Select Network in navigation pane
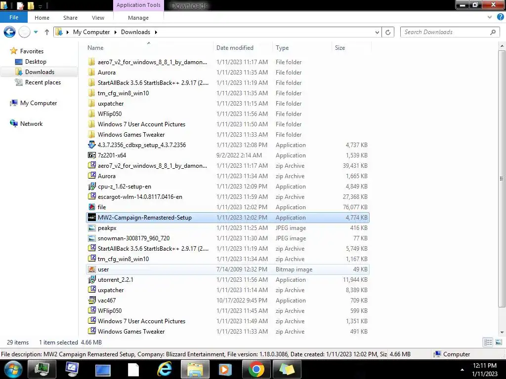The width and height of the screenshot is (506, 379). [31, 124]
